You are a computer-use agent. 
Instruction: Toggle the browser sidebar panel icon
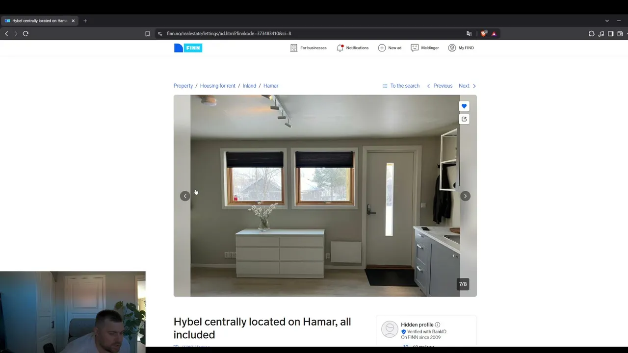(611, 33)
